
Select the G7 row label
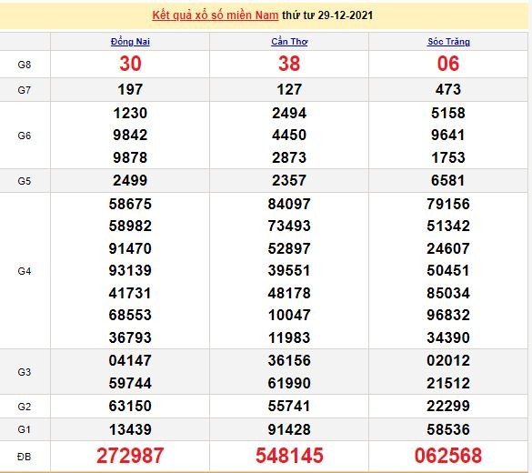click(x=25, y=90)
